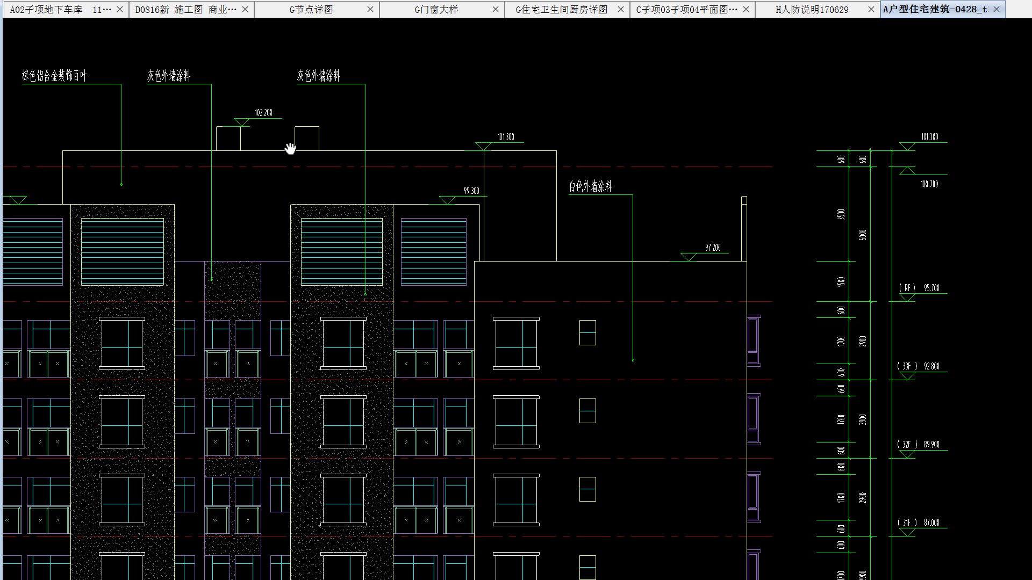Click the (33F) 92.800 level label

[918, 366]
